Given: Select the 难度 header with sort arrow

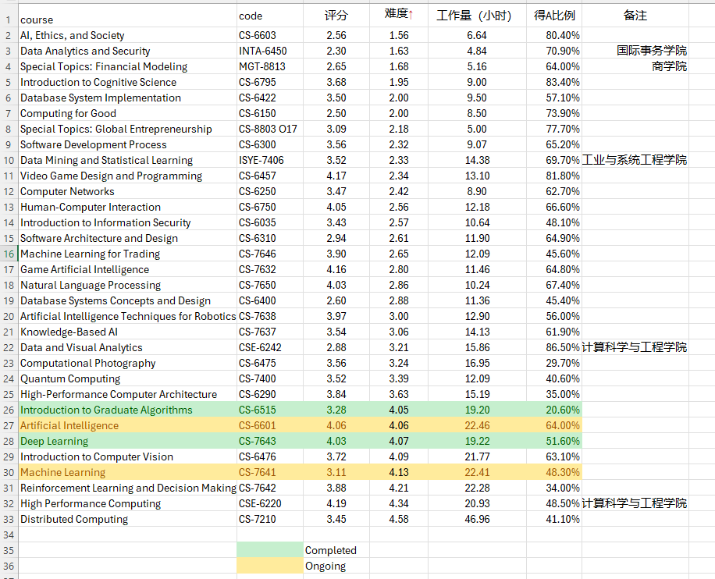Looking at the screenshot, I should [398, 14].
